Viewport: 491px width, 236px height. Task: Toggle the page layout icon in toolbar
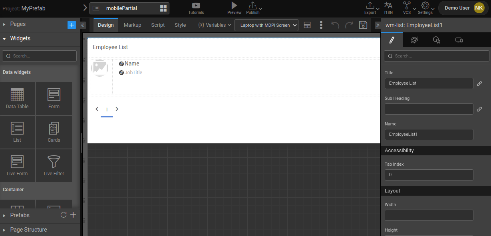point(307,25)
